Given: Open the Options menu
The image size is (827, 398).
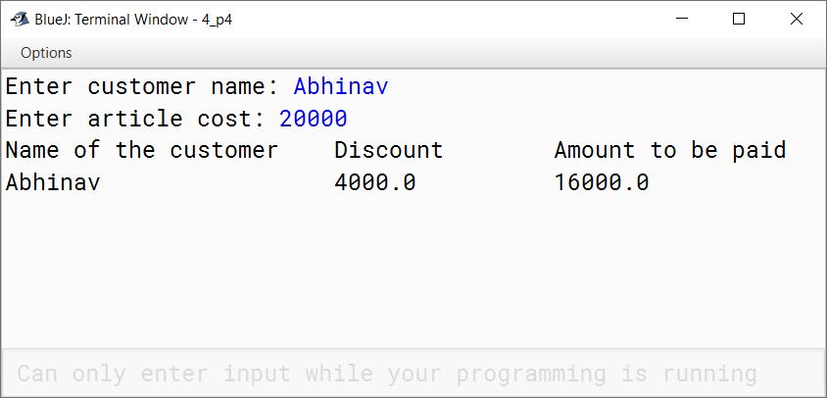Looking at the screenshot, I should (46, 53).
